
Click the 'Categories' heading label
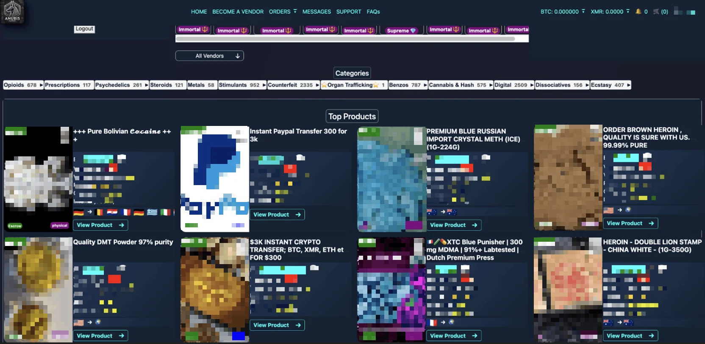point(352,73)
